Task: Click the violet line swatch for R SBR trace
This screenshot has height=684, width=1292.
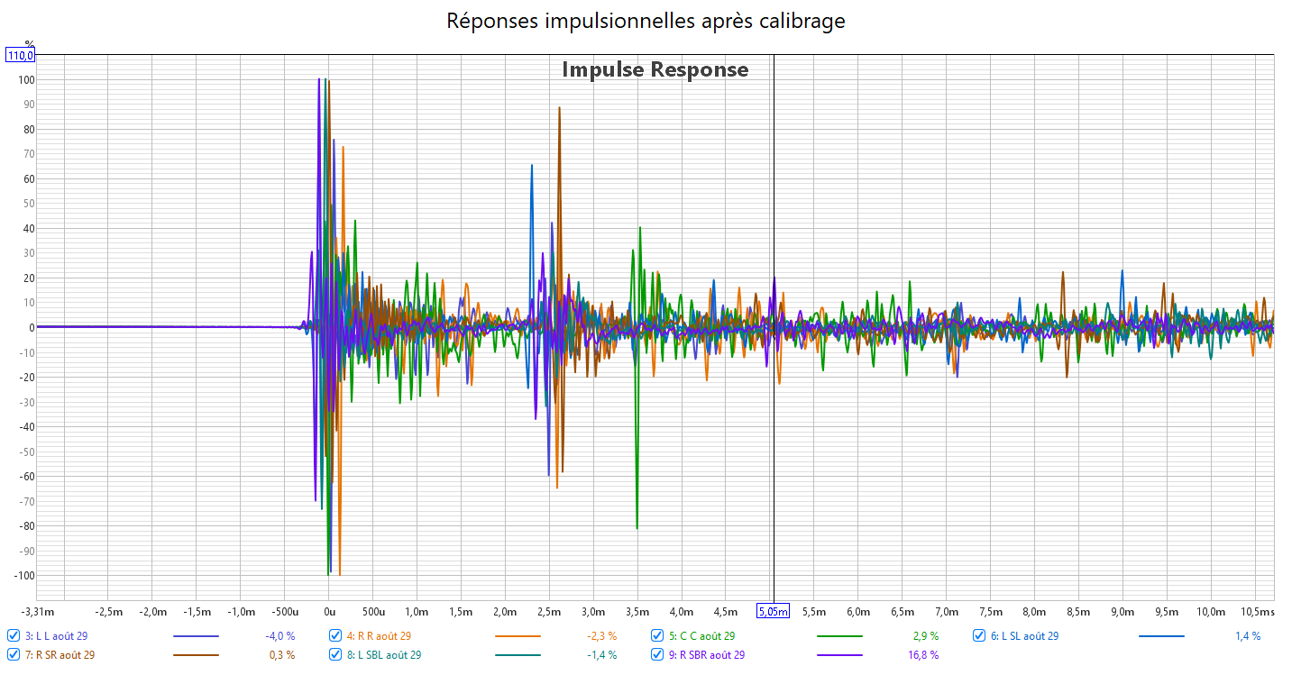Action: pos(839,655)
